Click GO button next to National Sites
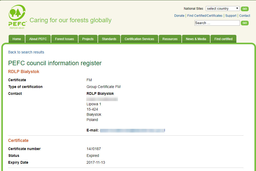Image resolution: width=256 pixels, height=171 pixels. 244,9
